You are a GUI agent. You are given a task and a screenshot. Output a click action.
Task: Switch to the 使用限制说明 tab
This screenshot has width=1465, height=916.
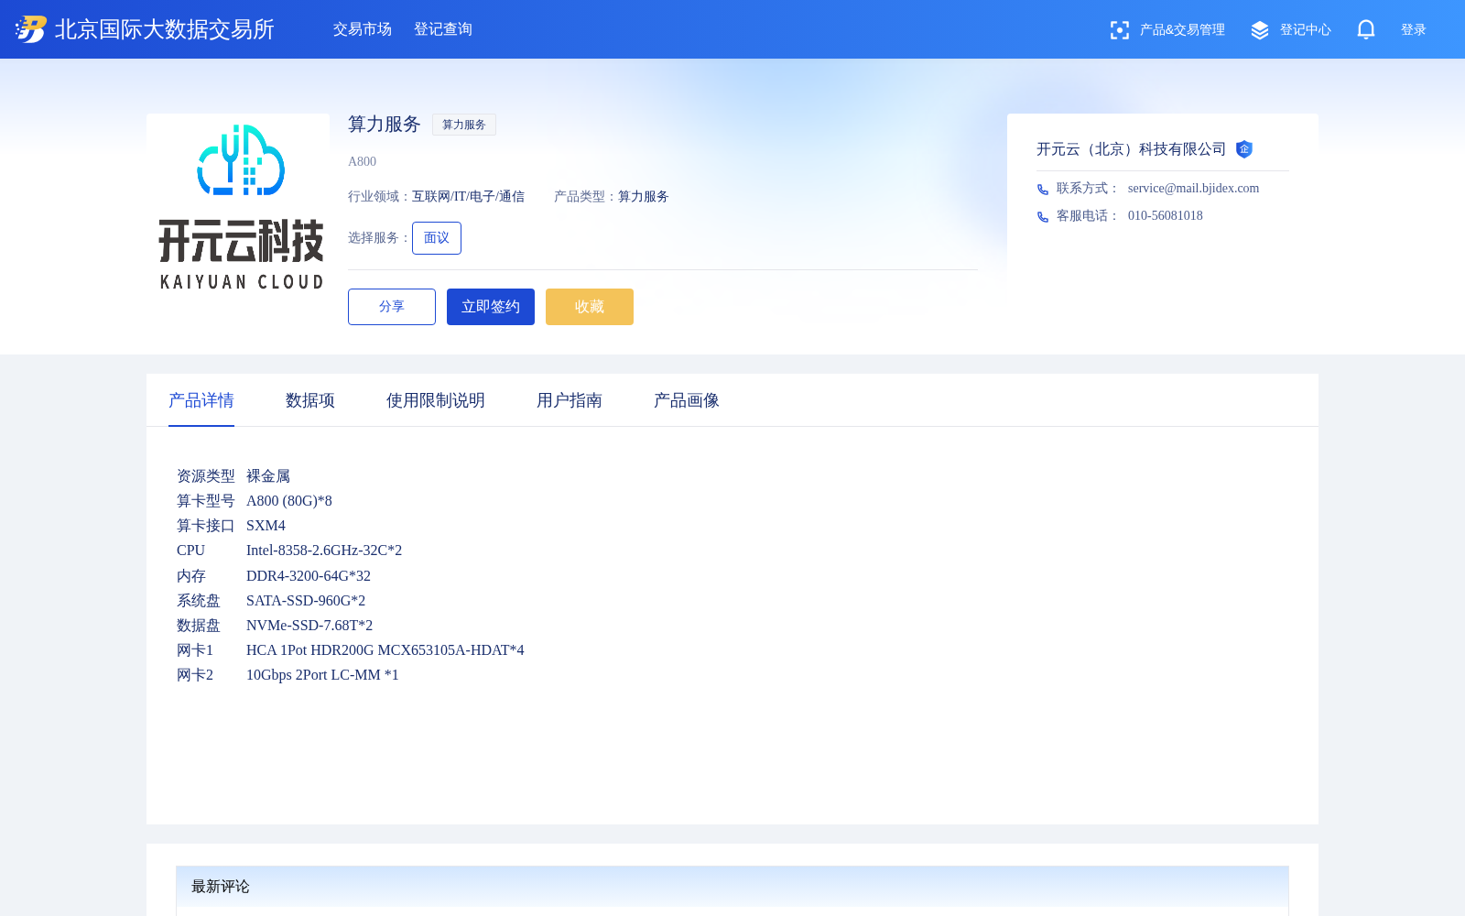pyautogui.click(x=436, y=400)
